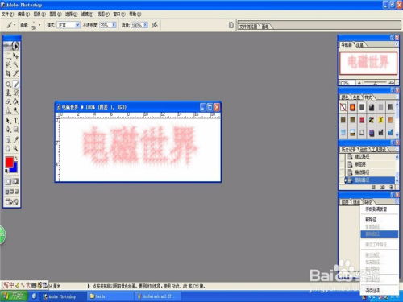Open the Styles palette flyout menu

coord(397,97)
